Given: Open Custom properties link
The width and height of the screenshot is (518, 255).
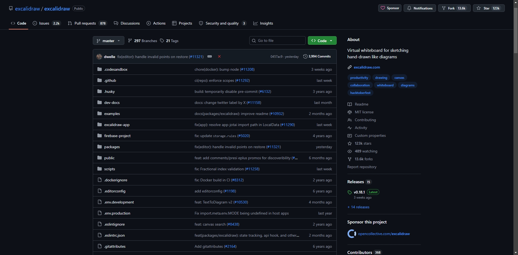Looking at the screenshot, I should coord(367,135).
